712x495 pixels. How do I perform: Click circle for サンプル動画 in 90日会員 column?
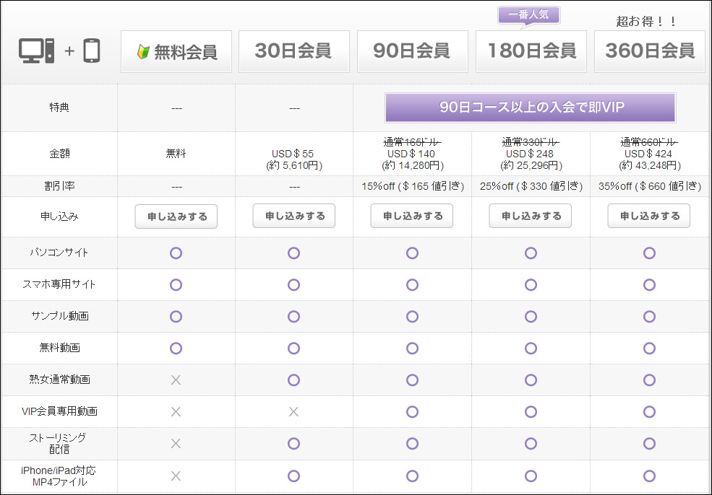tap(412, 316)
